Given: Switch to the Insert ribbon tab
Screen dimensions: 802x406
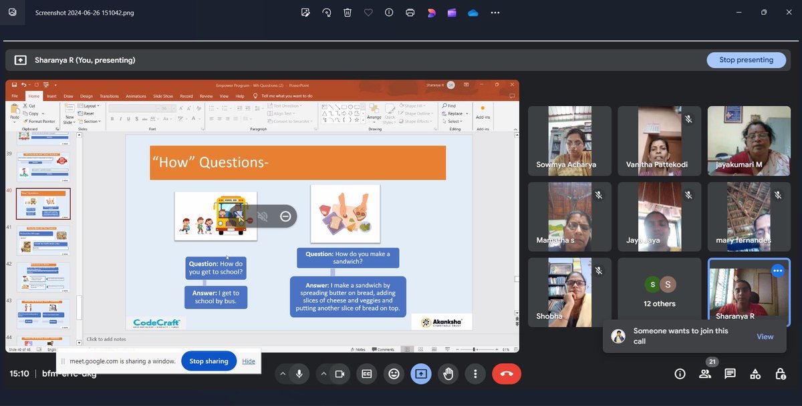Looking at the screenshot, I should 51,96.
